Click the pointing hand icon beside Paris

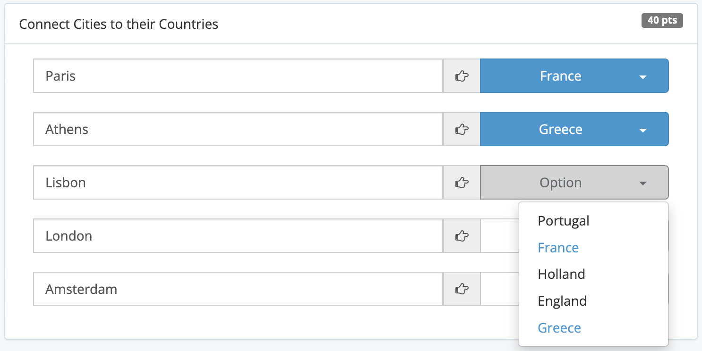coord(462,76)
